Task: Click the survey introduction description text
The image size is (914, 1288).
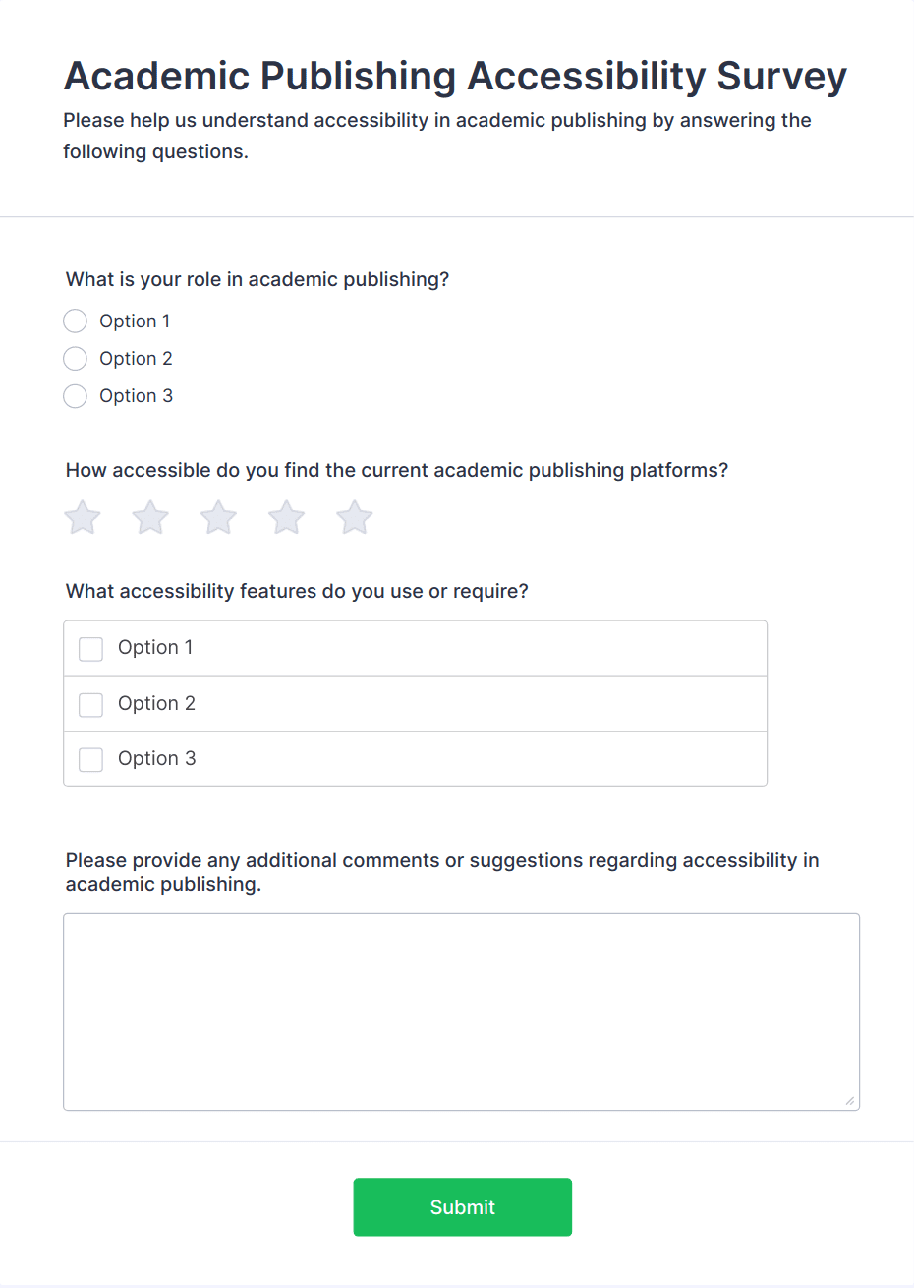Action: [437, 136]
